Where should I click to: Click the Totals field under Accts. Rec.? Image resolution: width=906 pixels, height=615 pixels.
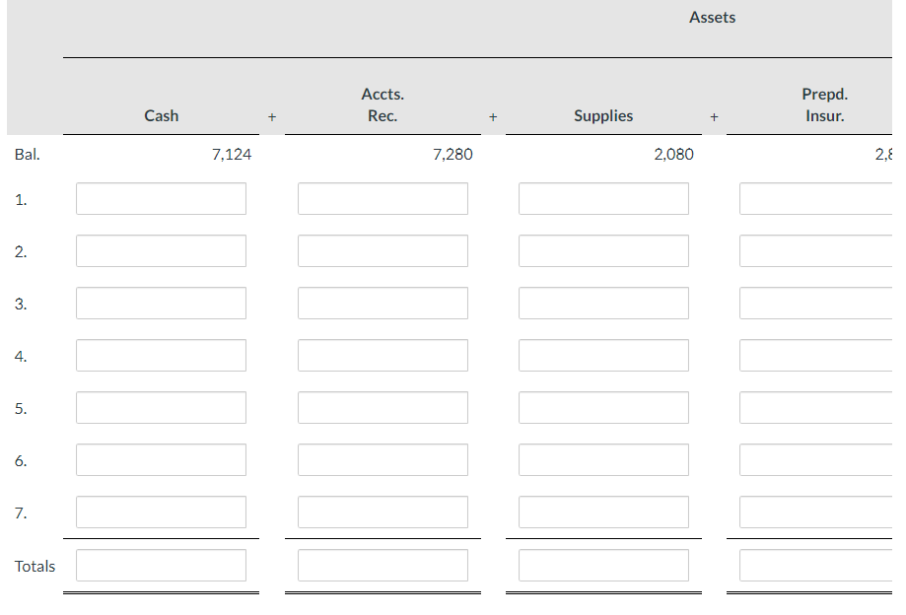point(383,566)
